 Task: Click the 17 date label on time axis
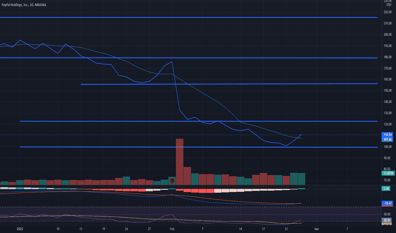[x=263, y=229]
